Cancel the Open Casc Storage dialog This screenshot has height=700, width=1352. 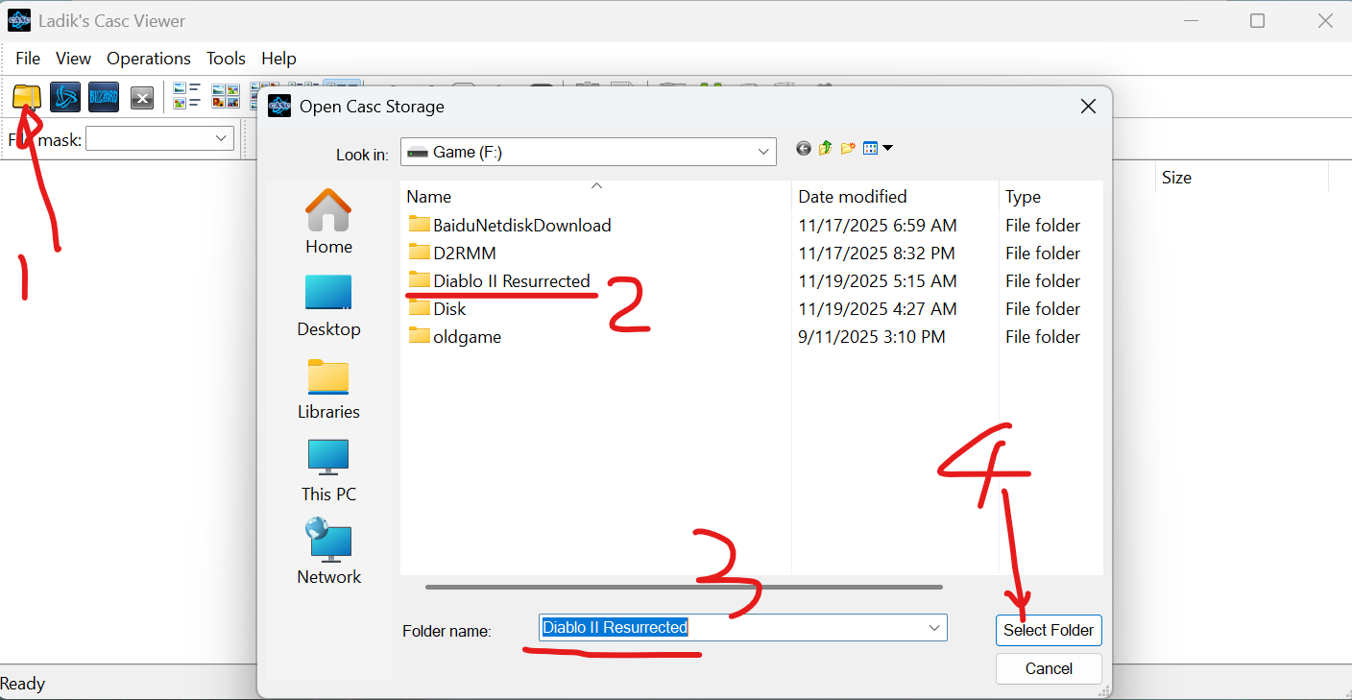pos(1049,668)
